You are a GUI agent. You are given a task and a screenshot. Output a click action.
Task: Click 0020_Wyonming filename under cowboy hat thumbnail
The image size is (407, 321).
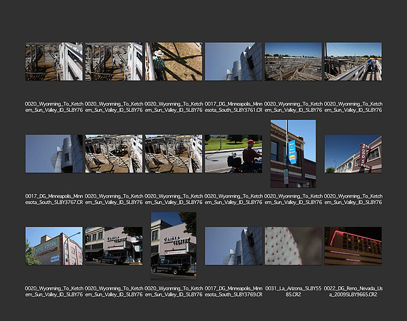(x=174, y=107)
